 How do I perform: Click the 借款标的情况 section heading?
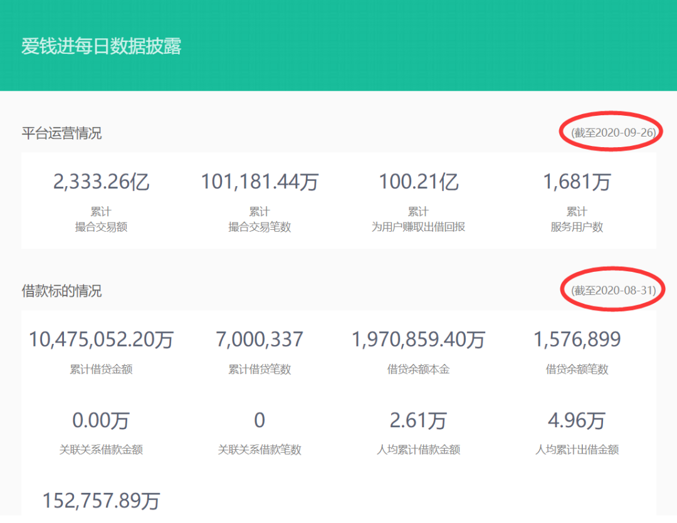(61, 291)
